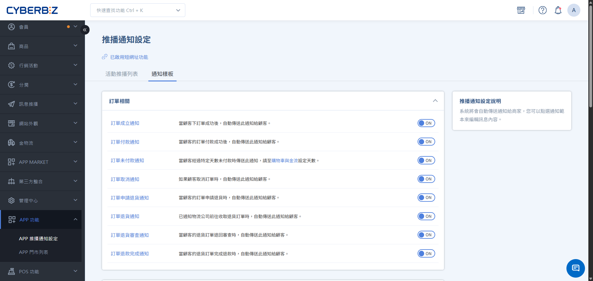Expand the 管理中心 menu chevron
The width and height of the screenshot is (593, 281).
coord(75,200)
